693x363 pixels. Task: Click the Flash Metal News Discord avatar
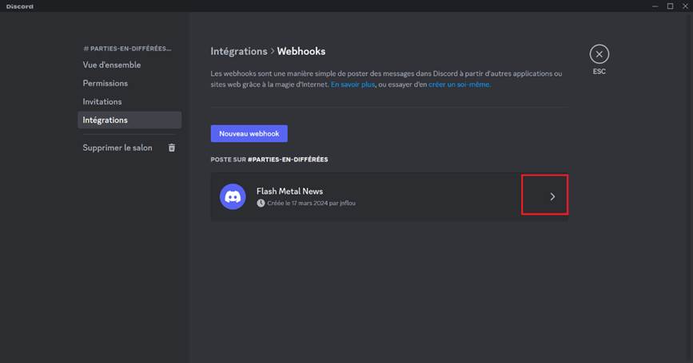pyautogui.click(x=233, y=196)
